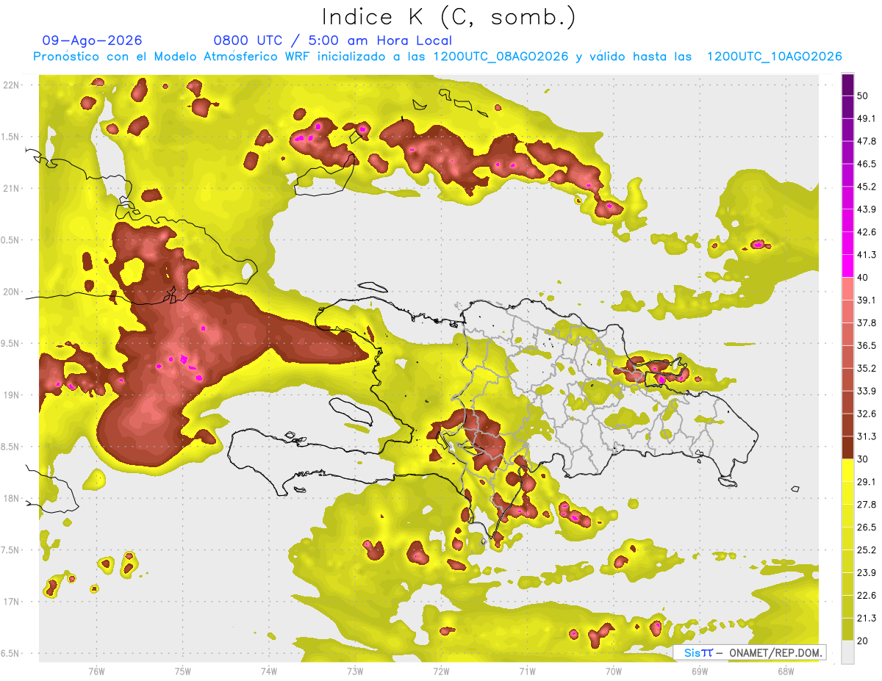Click the map title "Indice K (C, somb.)"
The image size is (882, 681).
click(448, 17)
